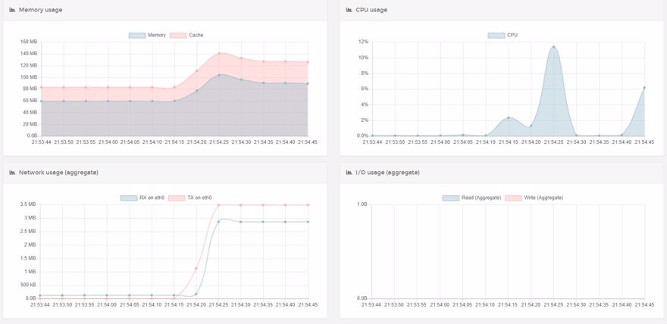Click the Network usage (aggregate) panel title
Viewport: 667px width, 324px height.
pyautogui.click(x=58, y=173)
